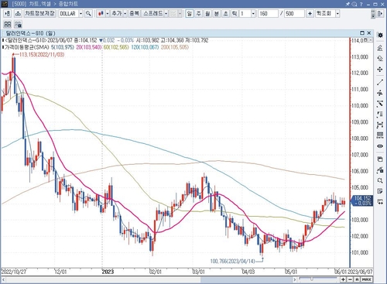
Task: Save chart settings with 차트정보저장 button
Action: [x=39, y=13]
